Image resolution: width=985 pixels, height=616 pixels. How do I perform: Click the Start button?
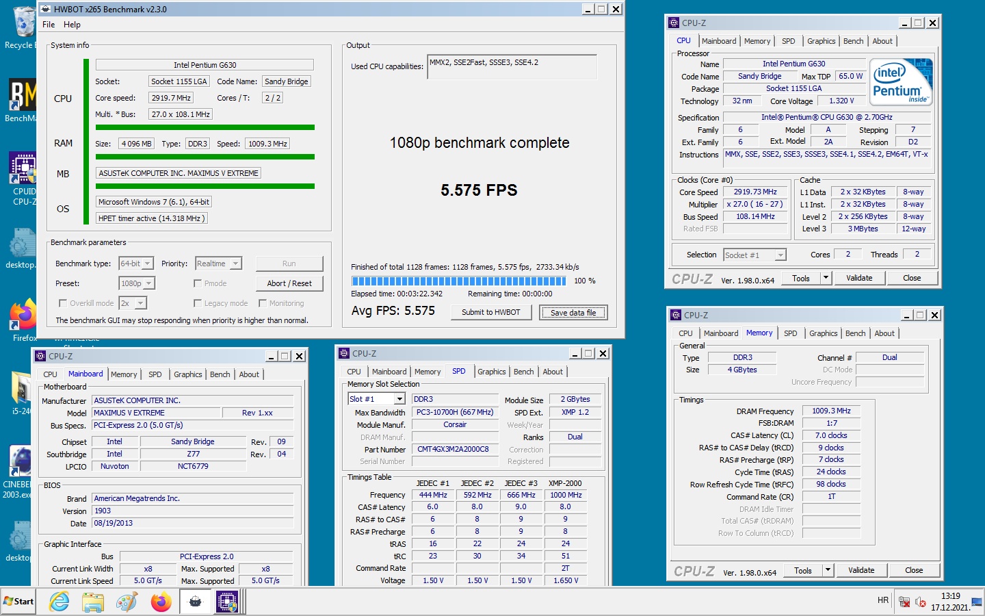tap(18, 602)
